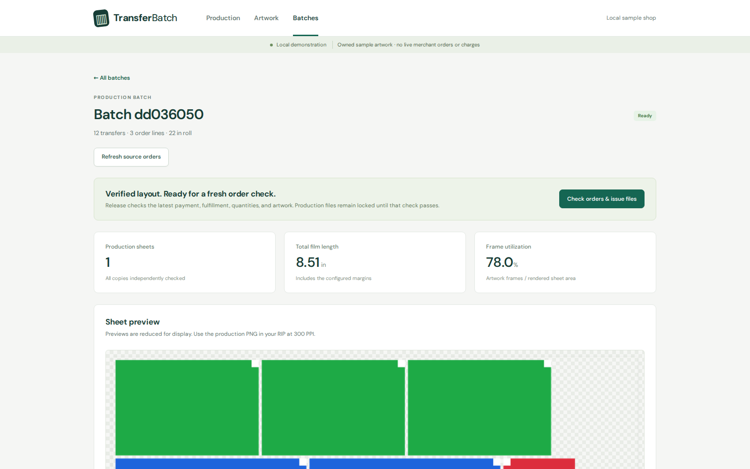Click the Includes the configured margins note

pyautogui.click(x=333, y=279)
